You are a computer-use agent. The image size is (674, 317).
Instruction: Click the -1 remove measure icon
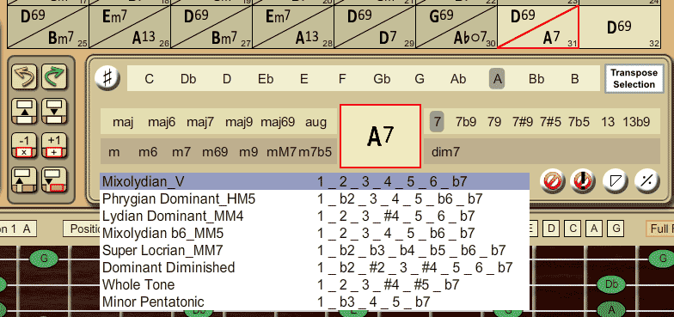pos(24,146)
